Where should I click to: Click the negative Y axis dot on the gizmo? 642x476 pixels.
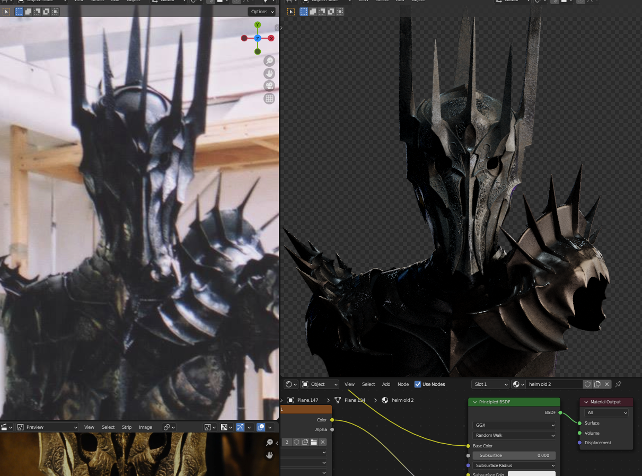coord(258,51)
